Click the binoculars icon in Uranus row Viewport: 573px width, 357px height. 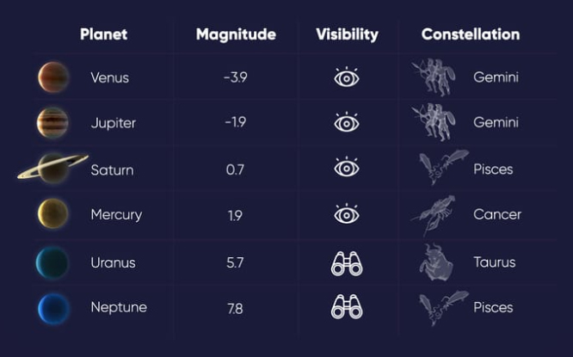[x=347, y=262]
